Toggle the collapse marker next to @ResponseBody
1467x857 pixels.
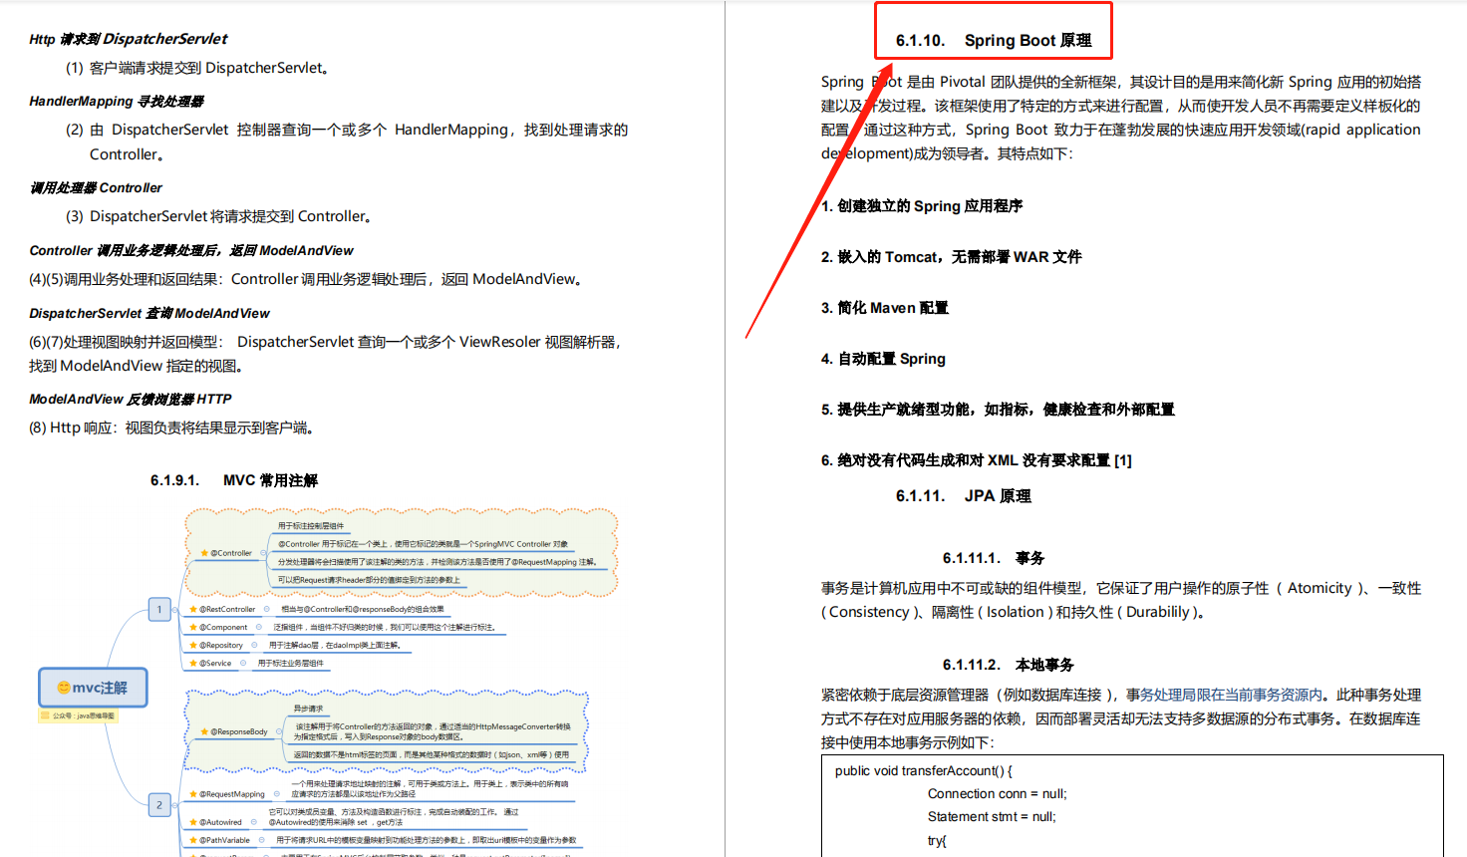pyautogui.click(x=278, y=731)
